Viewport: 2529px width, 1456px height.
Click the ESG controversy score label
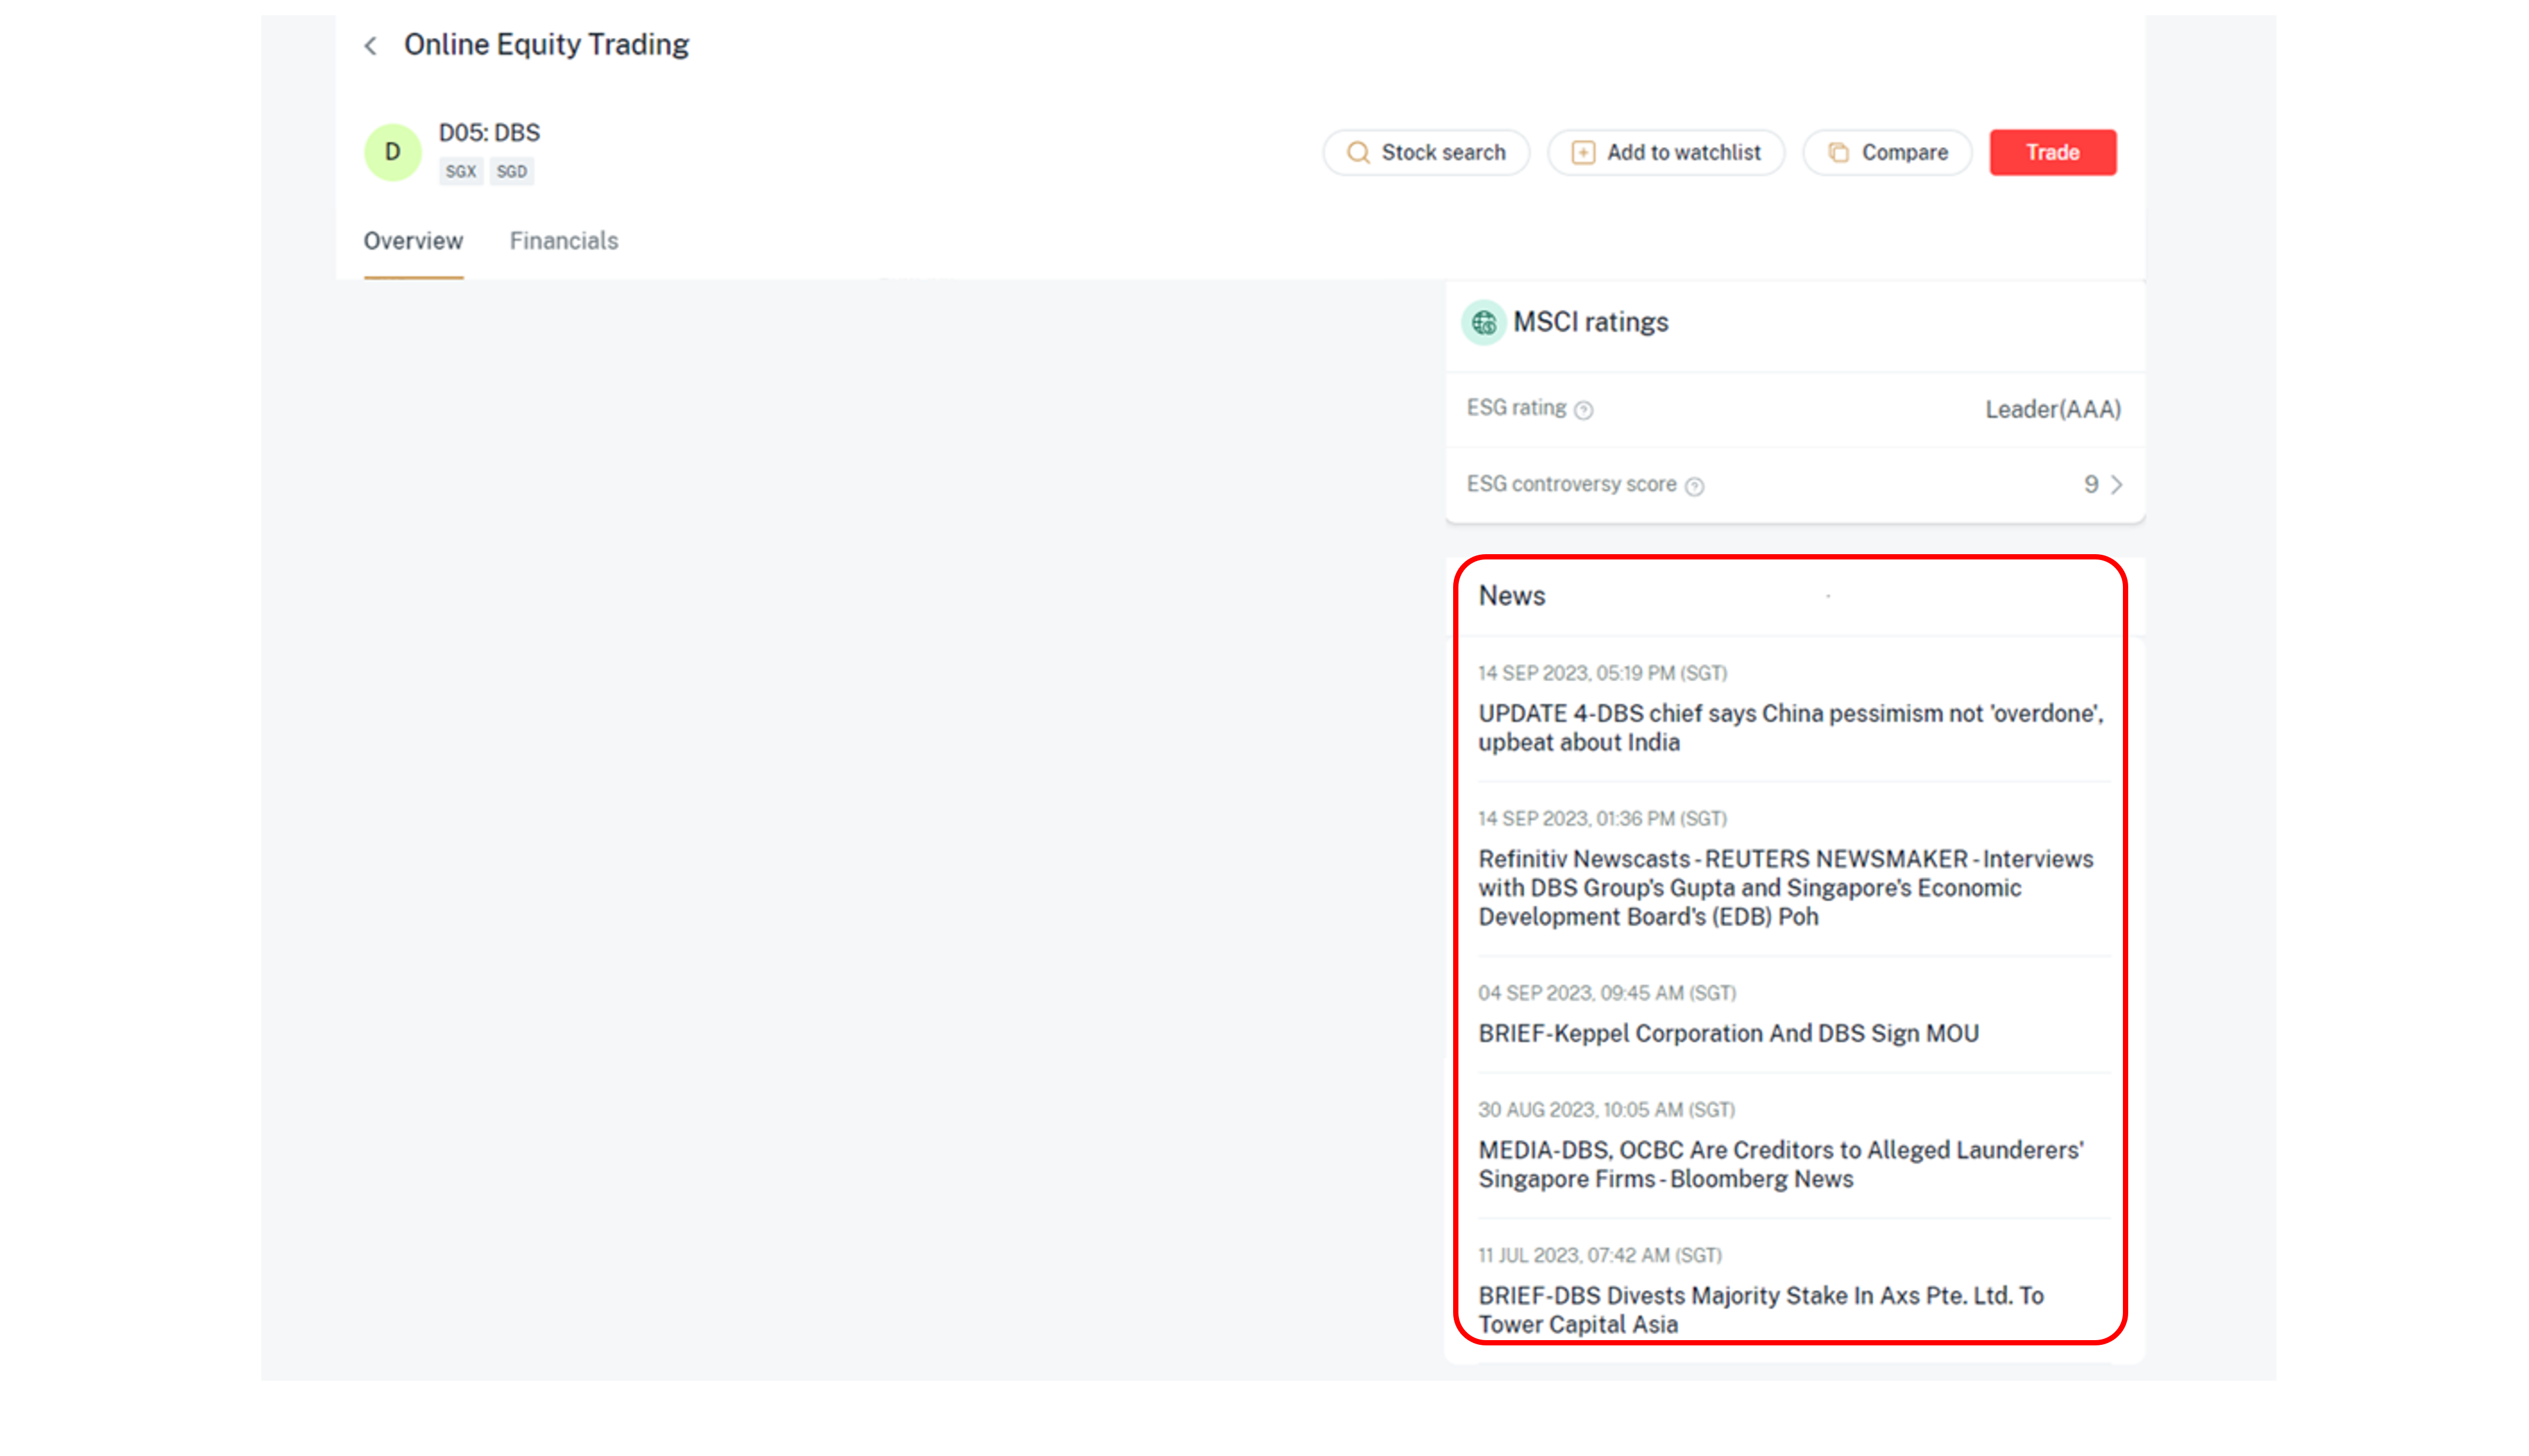pyautogui.click(x=1571, y=484)
